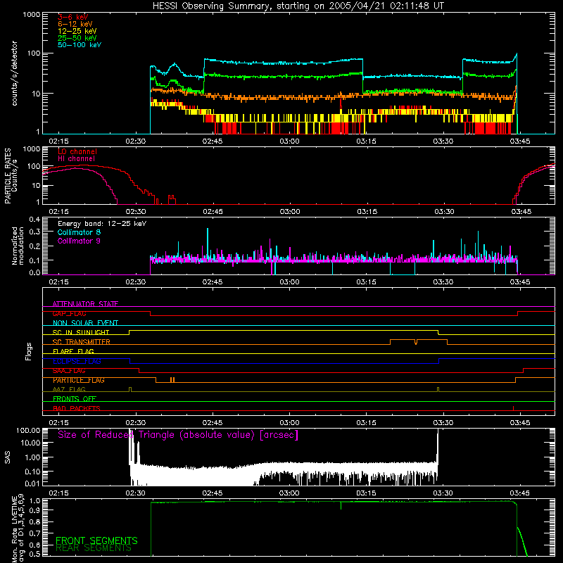
Task: Select the LO channel legend label
Action: coord(77,151)
